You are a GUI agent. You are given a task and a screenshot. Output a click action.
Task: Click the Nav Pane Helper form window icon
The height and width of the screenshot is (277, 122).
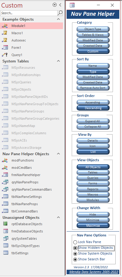click(72, 5)
